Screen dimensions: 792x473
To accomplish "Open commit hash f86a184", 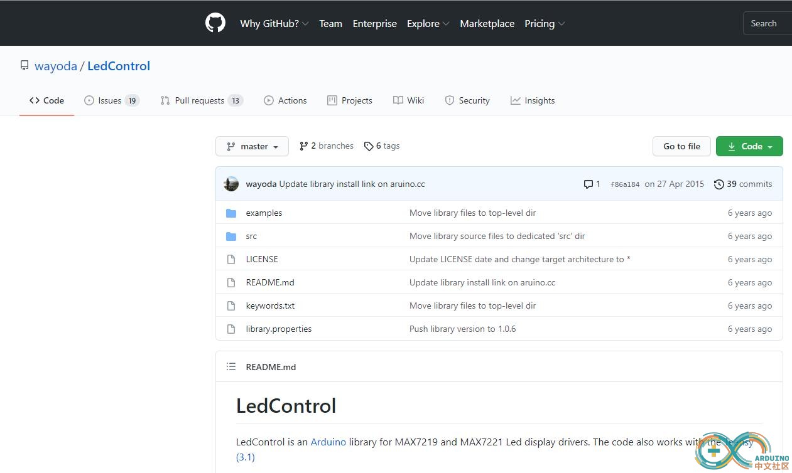I will [x=625, y=184].
